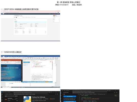Click the Show automatic Python button
Image resolution: width=137 pixels, height=102 pixels.
pyautogui.click(x=70, y=101)
